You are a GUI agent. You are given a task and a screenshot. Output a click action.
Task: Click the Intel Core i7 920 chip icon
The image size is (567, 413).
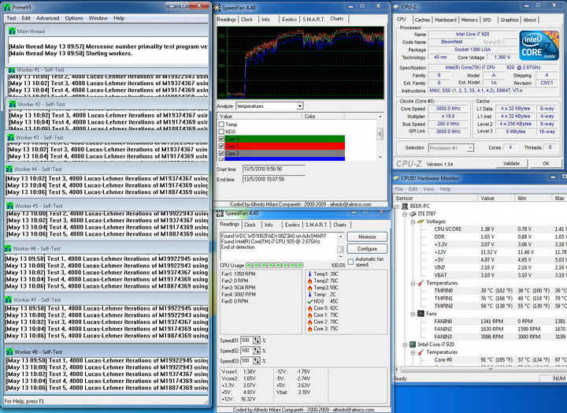(411, 344)
